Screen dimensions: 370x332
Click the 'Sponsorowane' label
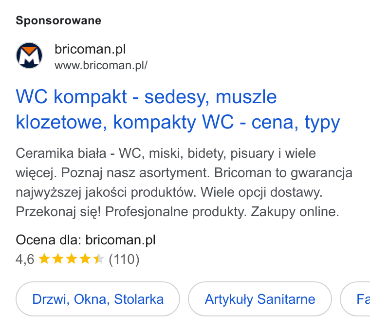pyautogui.click(x=58, y=20)
